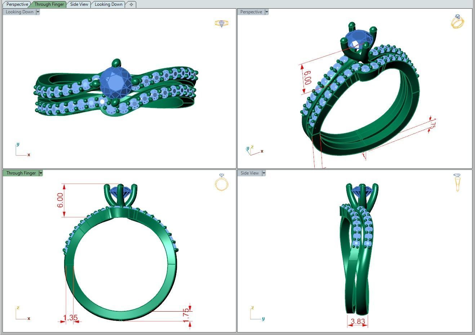Open Through Finger viewport title dropdown arrow
This screenshot has width=475, height=335.
[41, 173]
